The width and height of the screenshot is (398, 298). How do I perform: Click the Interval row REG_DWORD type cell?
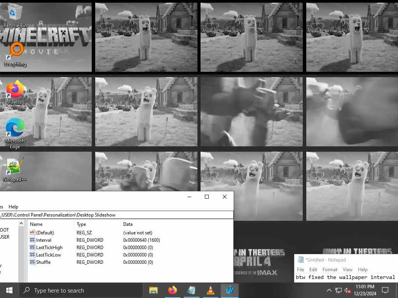click(x=90, y=240)
